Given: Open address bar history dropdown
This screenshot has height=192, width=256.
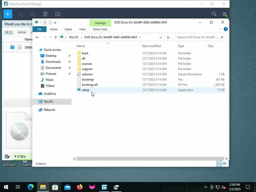Looking at the screenshot, I should pyautogui.click(x=161, y=37).
